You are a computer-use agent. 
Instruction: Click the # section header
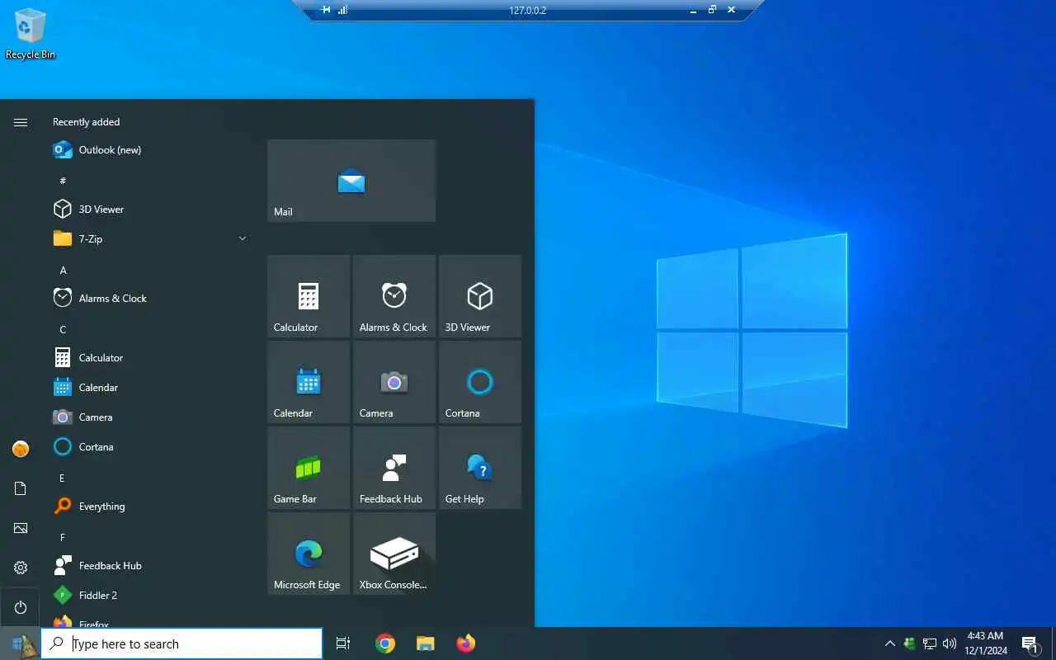point(63,181)
